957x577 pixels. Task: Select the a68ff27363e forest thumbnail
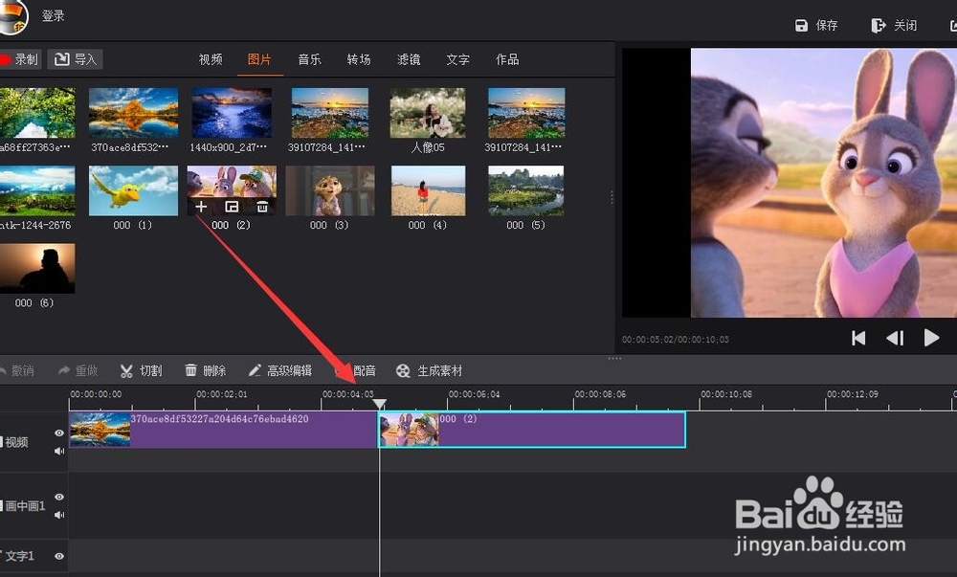(x=37, y=113)
